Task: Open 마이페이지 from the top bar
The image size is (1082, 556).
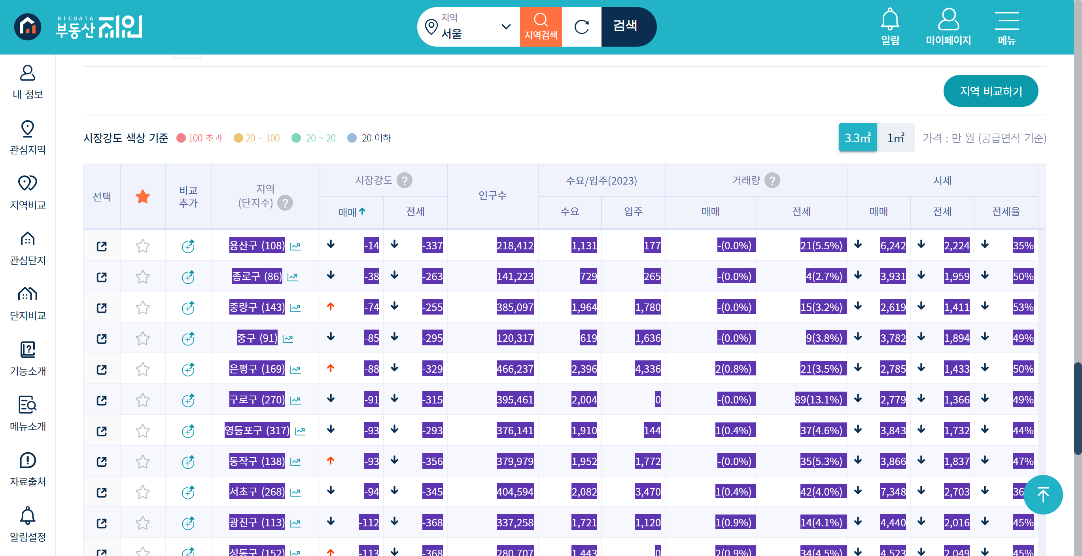Action: (948, 26)
